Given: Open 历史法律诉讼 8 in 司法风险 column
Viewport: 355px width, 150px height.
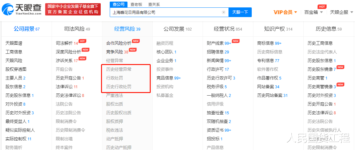Looking at the screenshot, I should pyautogui.click(x=70, y=95).
